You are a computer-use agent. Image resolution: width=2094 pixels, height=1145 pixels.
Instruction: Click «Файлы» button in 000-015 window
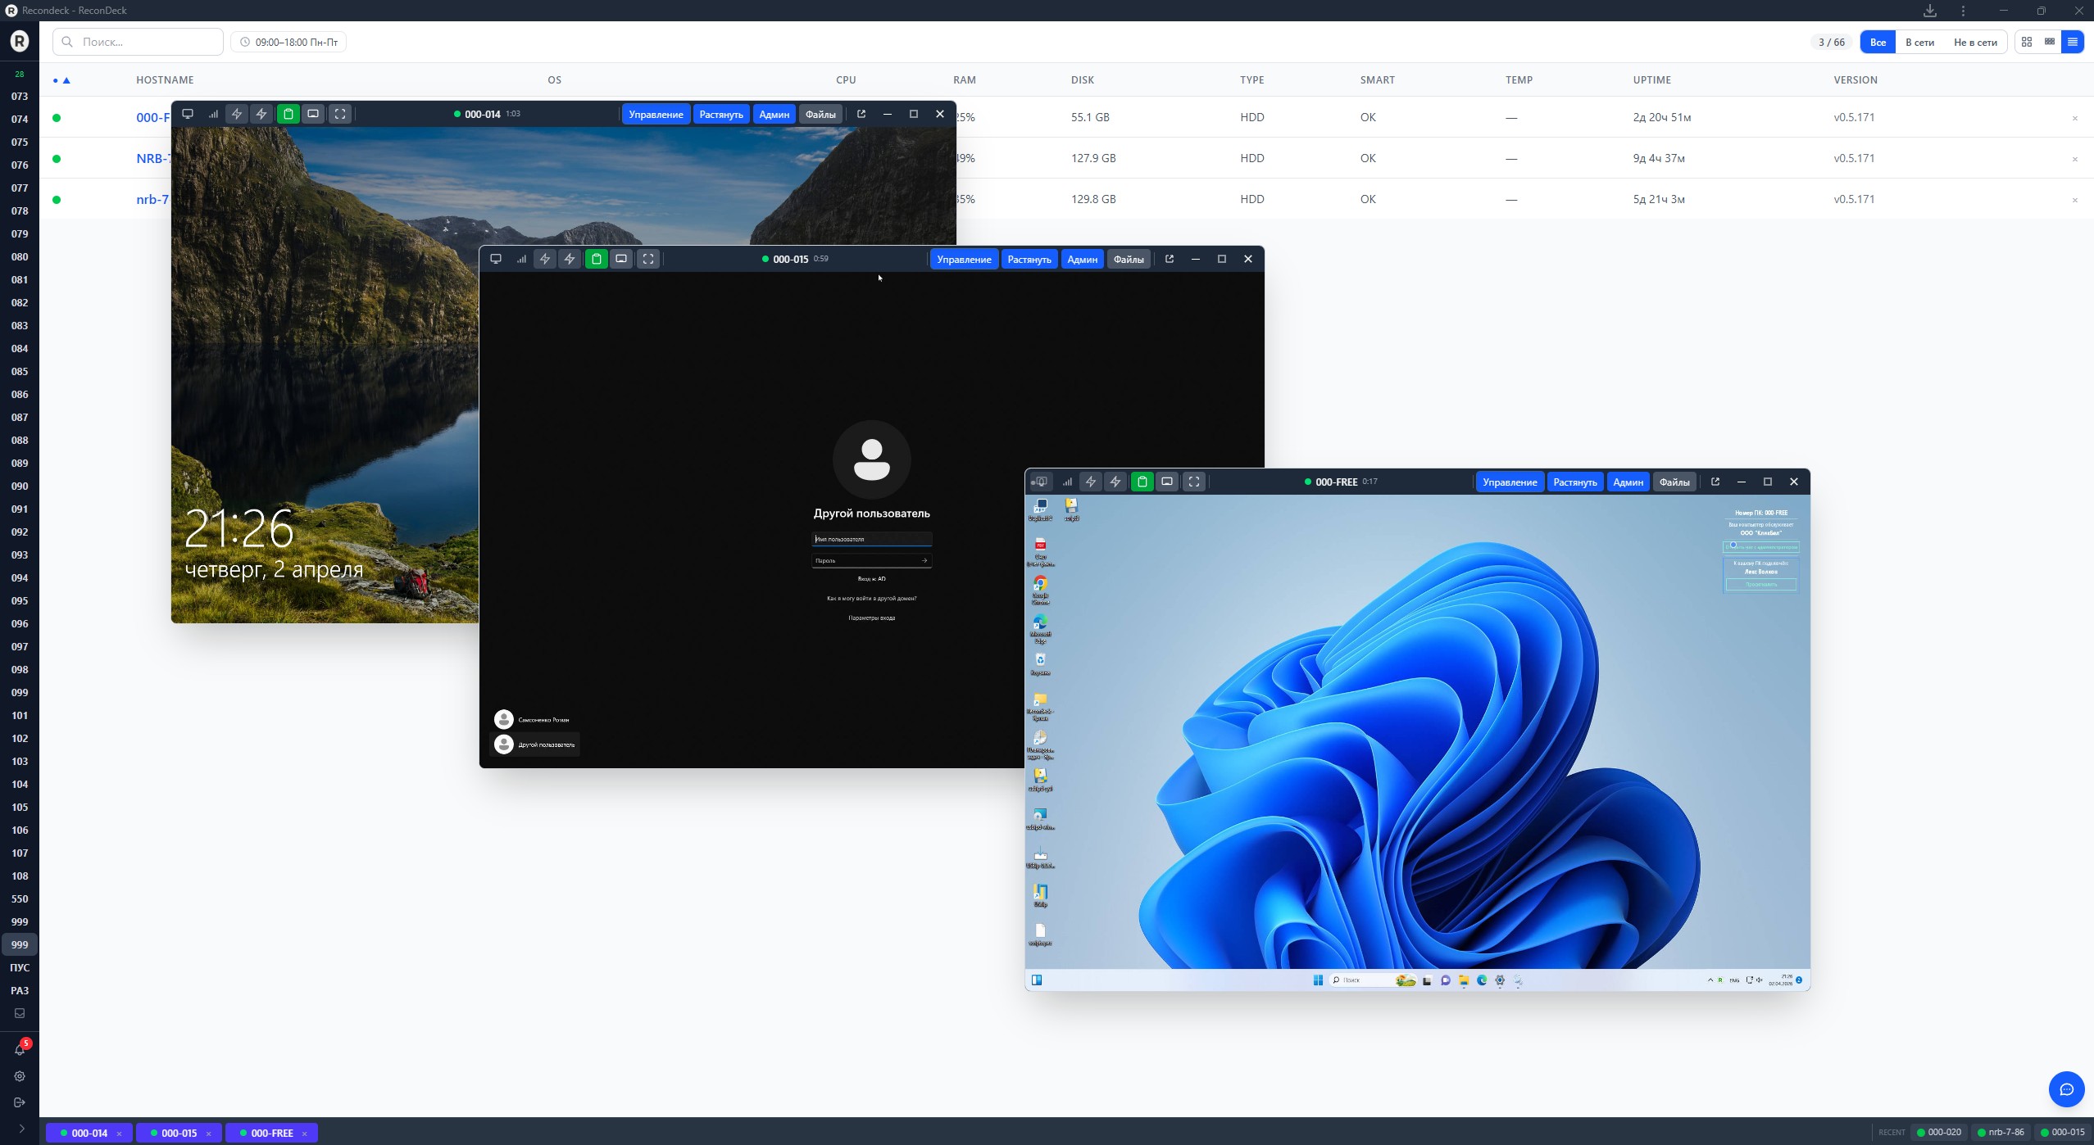coord(1128,259)
